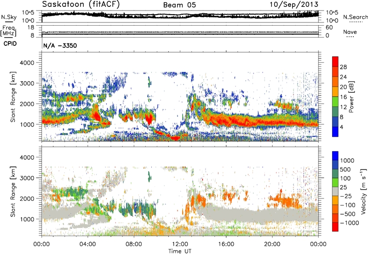Click the "16:00" time axis label
The height and width of the screenshot is (254, 368).
226,244
